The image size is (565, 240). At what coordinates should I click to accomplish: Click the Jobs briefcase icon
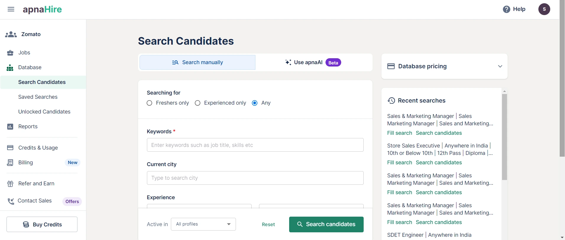pos(10,53)
